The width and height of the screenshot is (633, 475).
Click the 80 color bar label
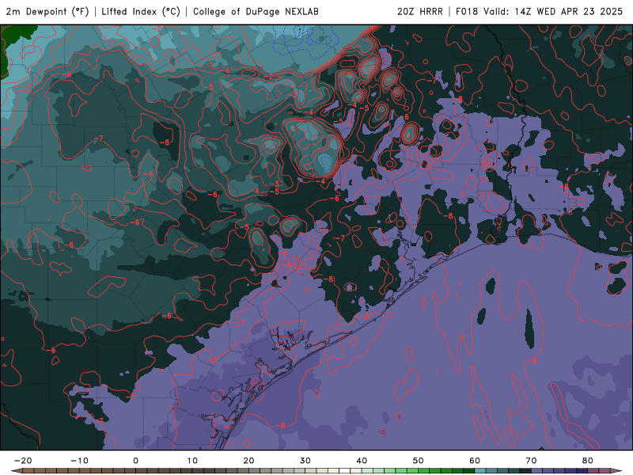(588, 461)
